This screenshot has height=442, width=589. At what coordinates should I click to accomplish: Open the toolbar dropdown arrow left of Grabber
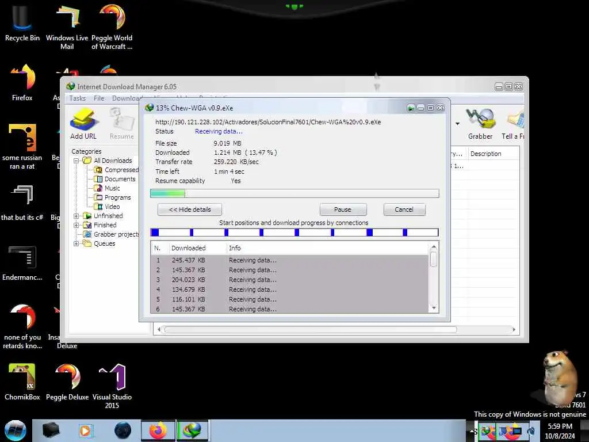pyautogui.click(x=457, y=124)
